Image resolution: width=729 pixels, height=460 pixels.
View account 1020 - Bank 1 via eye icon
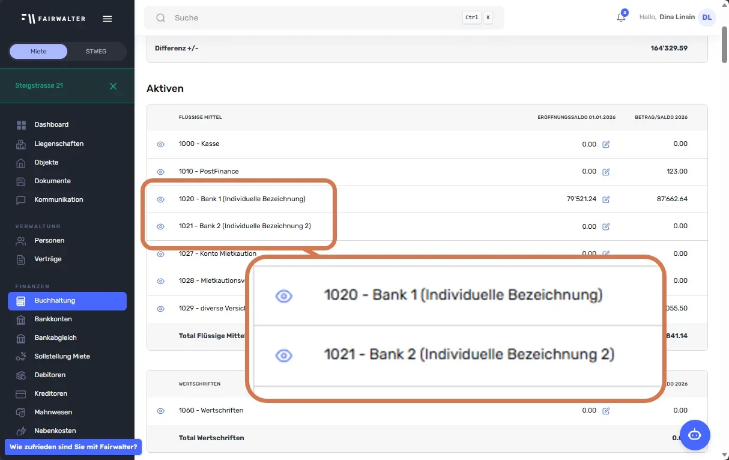(160, 199)
